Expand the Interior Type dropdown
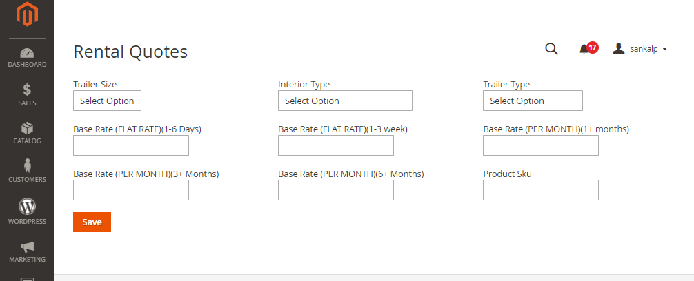 (345, 101)
